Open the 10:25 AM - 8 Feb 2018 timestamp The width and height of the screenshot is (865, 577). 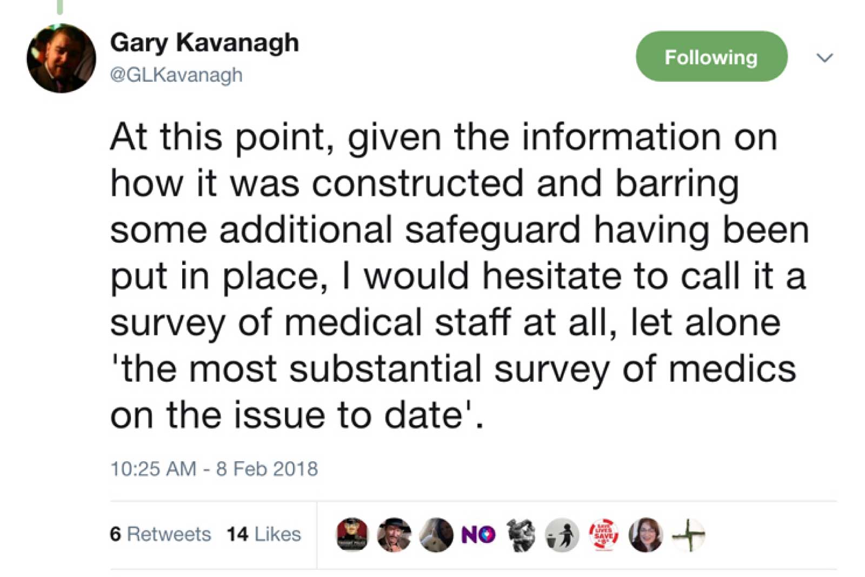point(214,468)
